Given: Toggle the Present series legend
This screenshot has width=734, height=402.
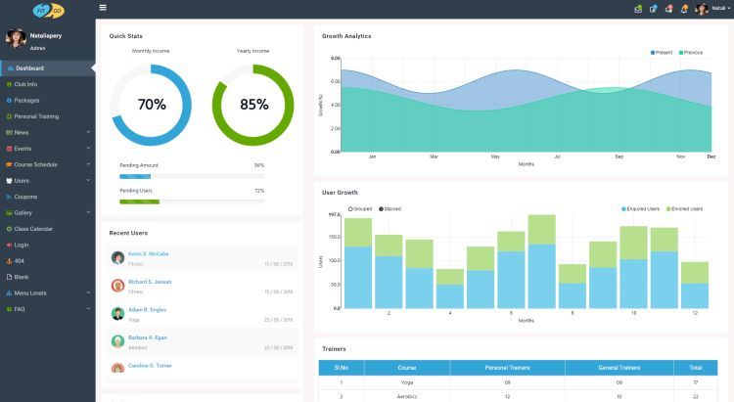Looking at the screenshot, I should pos(662,53).
